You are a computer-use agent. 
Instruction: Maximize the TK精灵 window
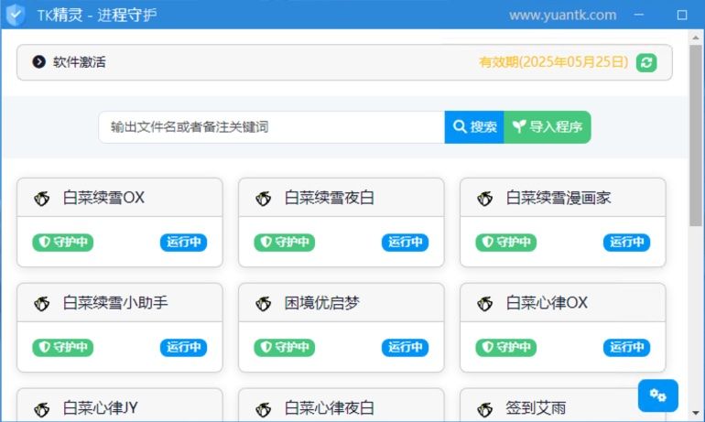point(682,16)
